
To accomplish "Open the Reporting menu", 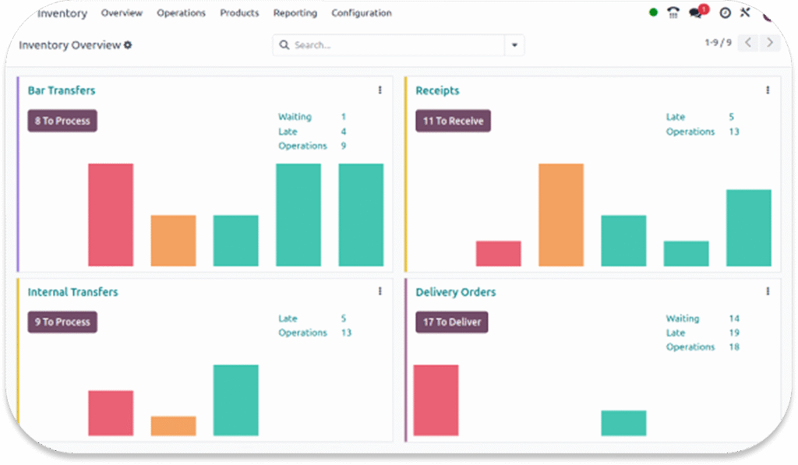I will 295,13.
